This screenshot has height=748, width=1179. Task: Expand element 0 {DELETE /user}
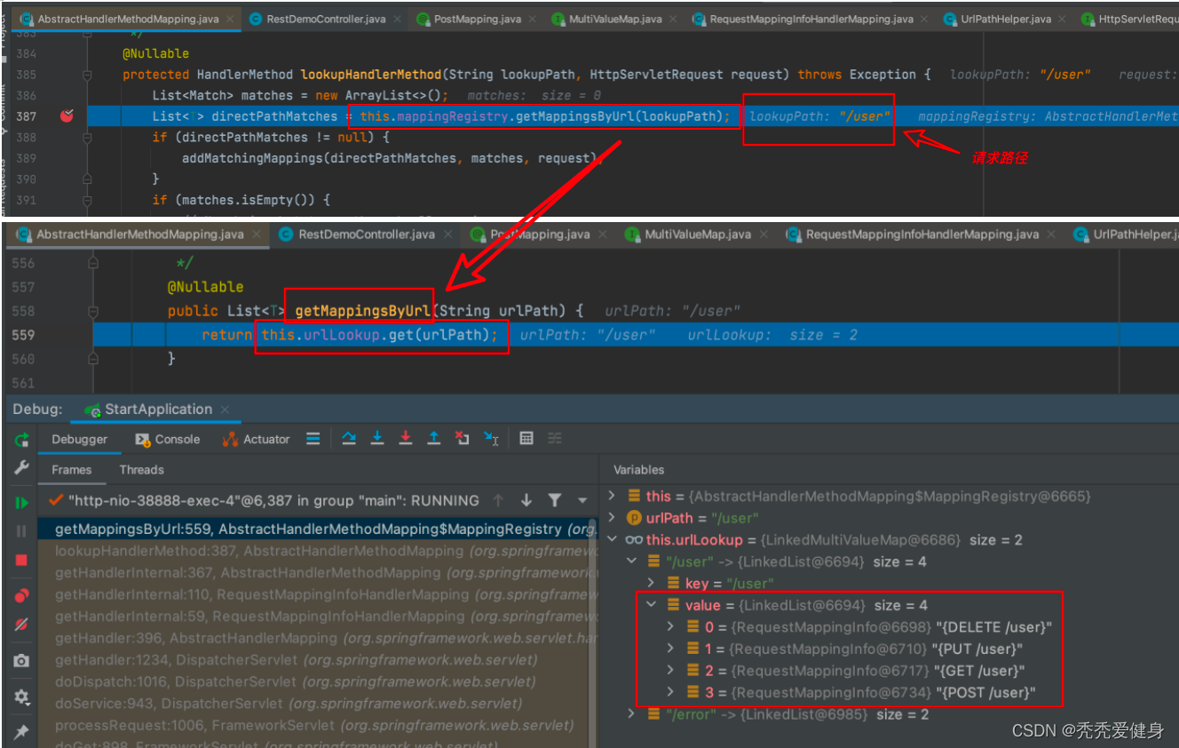671,626
